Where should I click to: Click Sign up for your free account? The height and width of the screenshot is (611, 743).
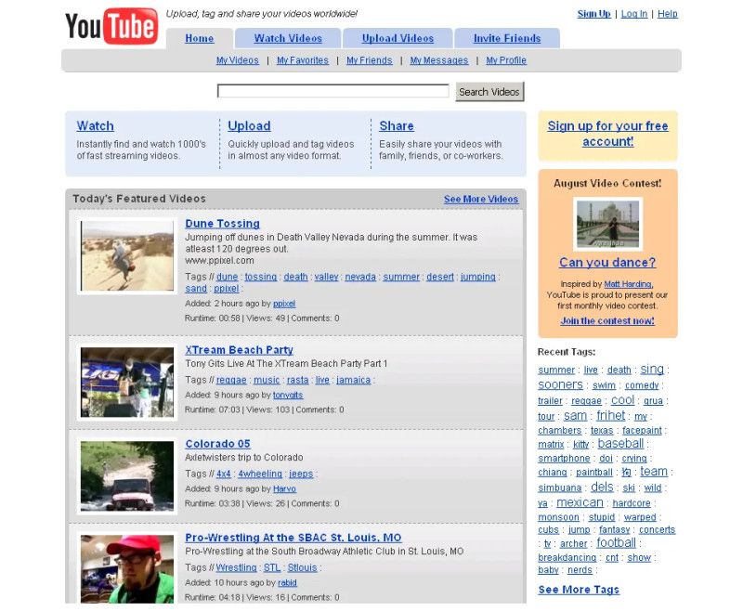(x=608, y=134)
